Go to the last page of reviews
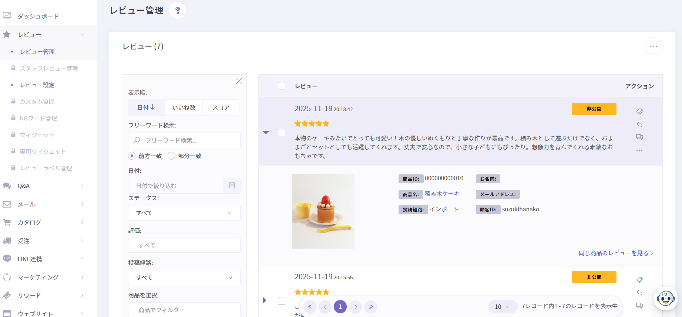The width and height of the screenshot is (682, 317). click(370, 307)
